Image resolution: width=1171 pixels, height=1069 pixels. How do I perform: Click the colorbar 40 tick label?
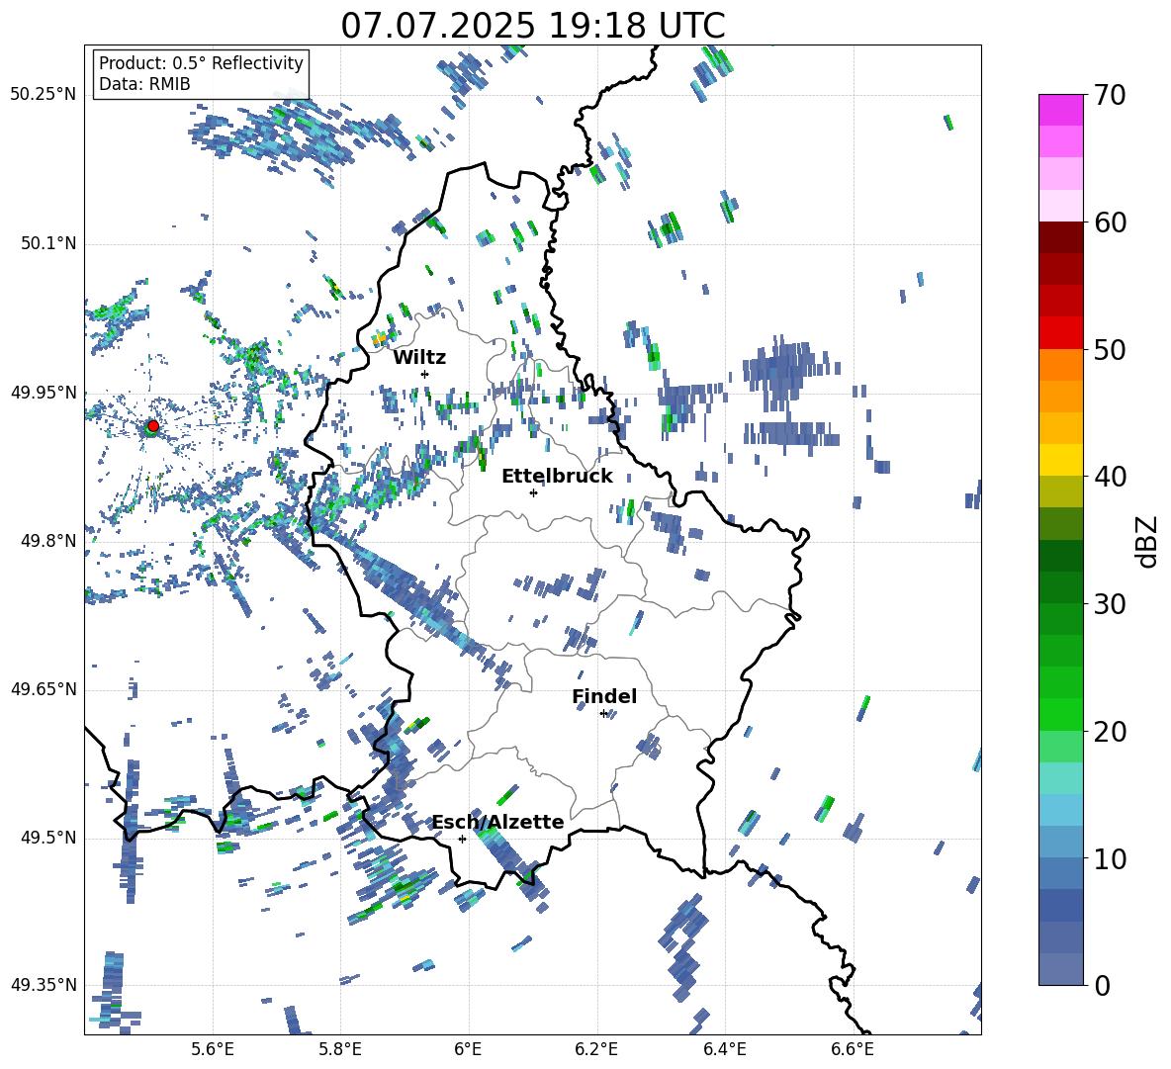click(1110, 477)
